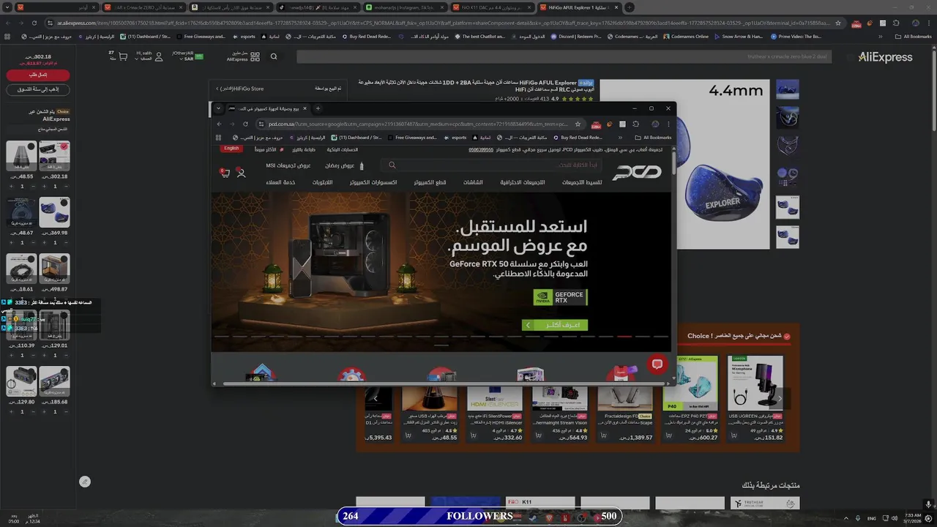This screenshot has width=937, height=527.
Task: Open the laptops menu on PCD
Action: (322, 182)
